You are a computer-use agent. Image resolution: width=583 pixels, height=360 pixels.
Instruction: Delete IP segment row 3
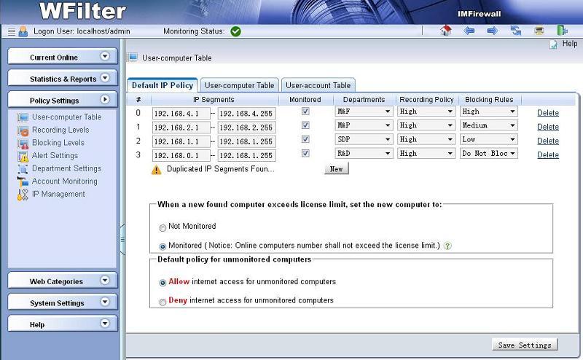(x=548, y=154)
